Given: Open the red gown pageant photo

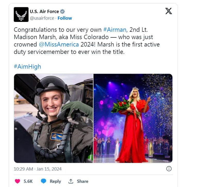Looking at the screenshot, I should point(133,118).
